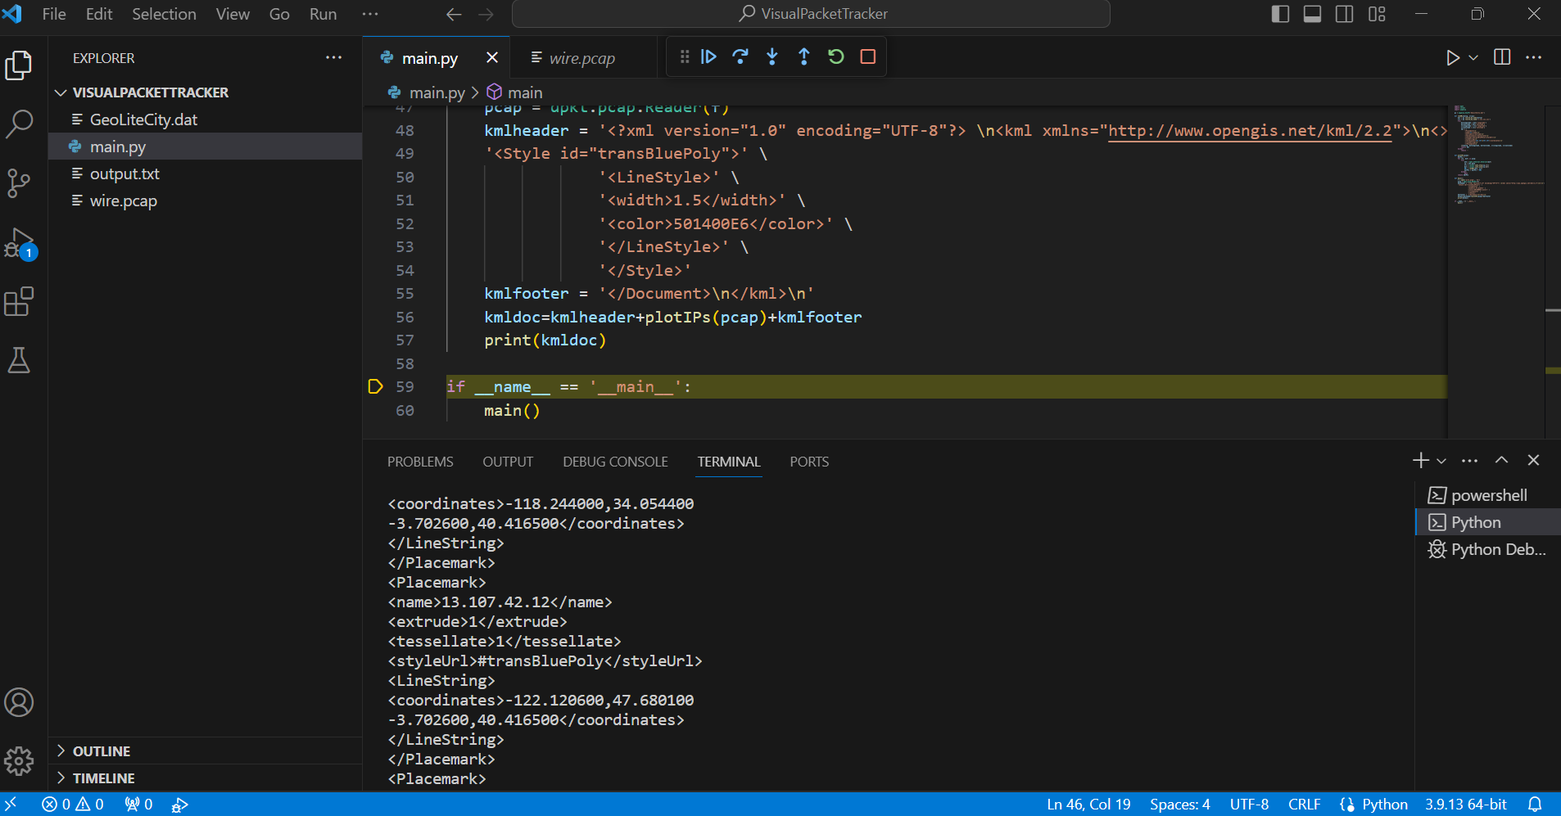Switch to the PORTS panel tab
Viewport: 1561px width, 816px height.
(x=809, y=462)
